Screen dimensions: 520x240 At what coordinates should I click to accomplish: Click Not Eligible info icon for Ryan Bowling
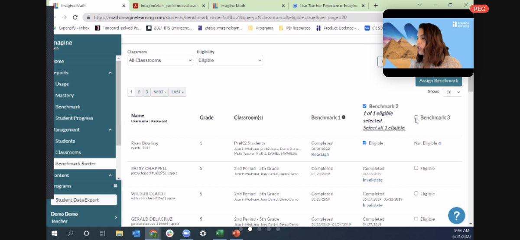(440, 143)
